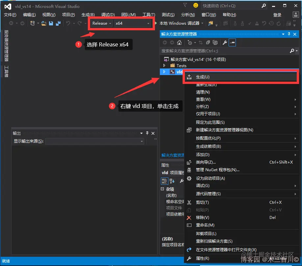This screenshot has width=302, height=266.
Task: Click the Undo toolbar icon
Action: point(68,23)
